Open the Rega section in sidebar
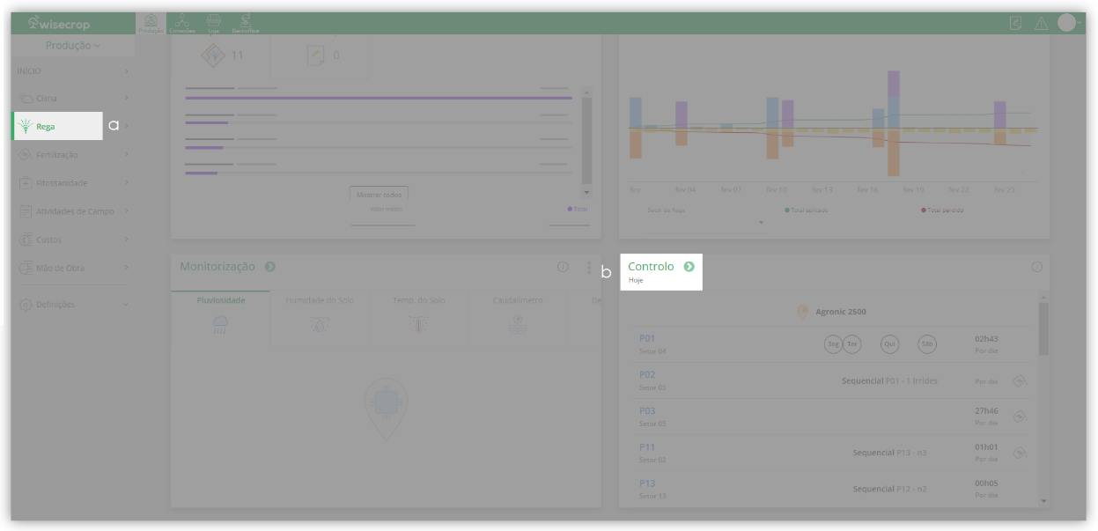1098x531 pixels. [57, 126]
